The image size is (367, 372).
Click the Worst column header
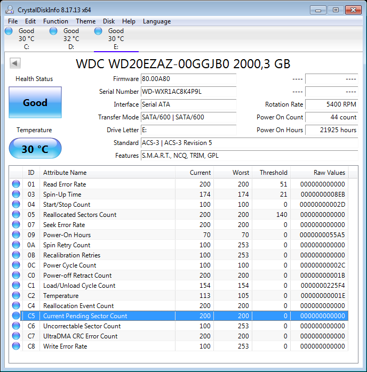(233, 173)
